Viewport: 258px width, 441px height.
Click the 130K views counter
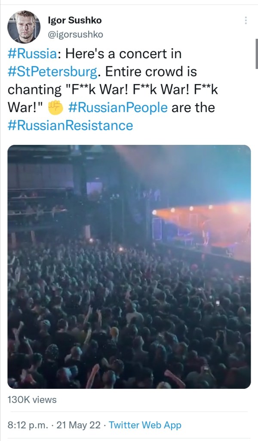click(x=32, y=400)
